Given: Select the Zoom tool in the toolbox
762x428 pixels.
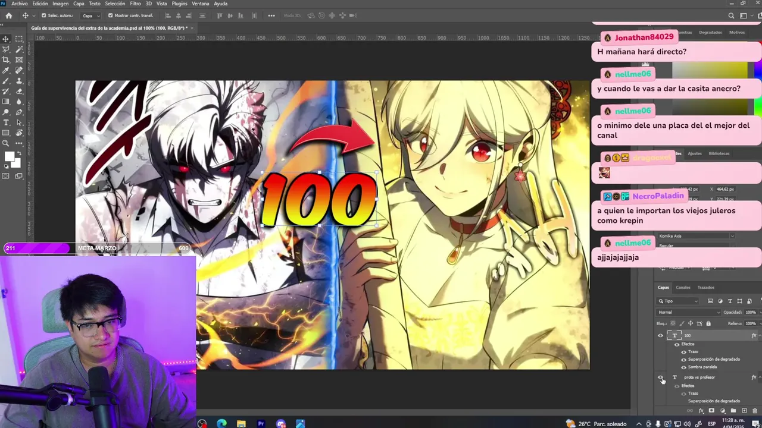Looking at the screenshot, I should (6, 143).
